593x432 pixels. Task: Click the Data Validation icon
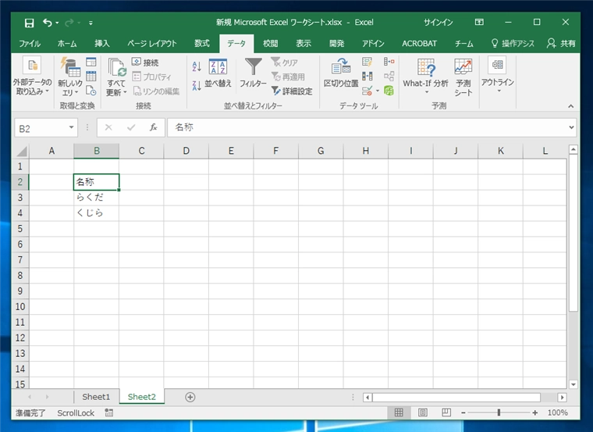pos(367,91)
